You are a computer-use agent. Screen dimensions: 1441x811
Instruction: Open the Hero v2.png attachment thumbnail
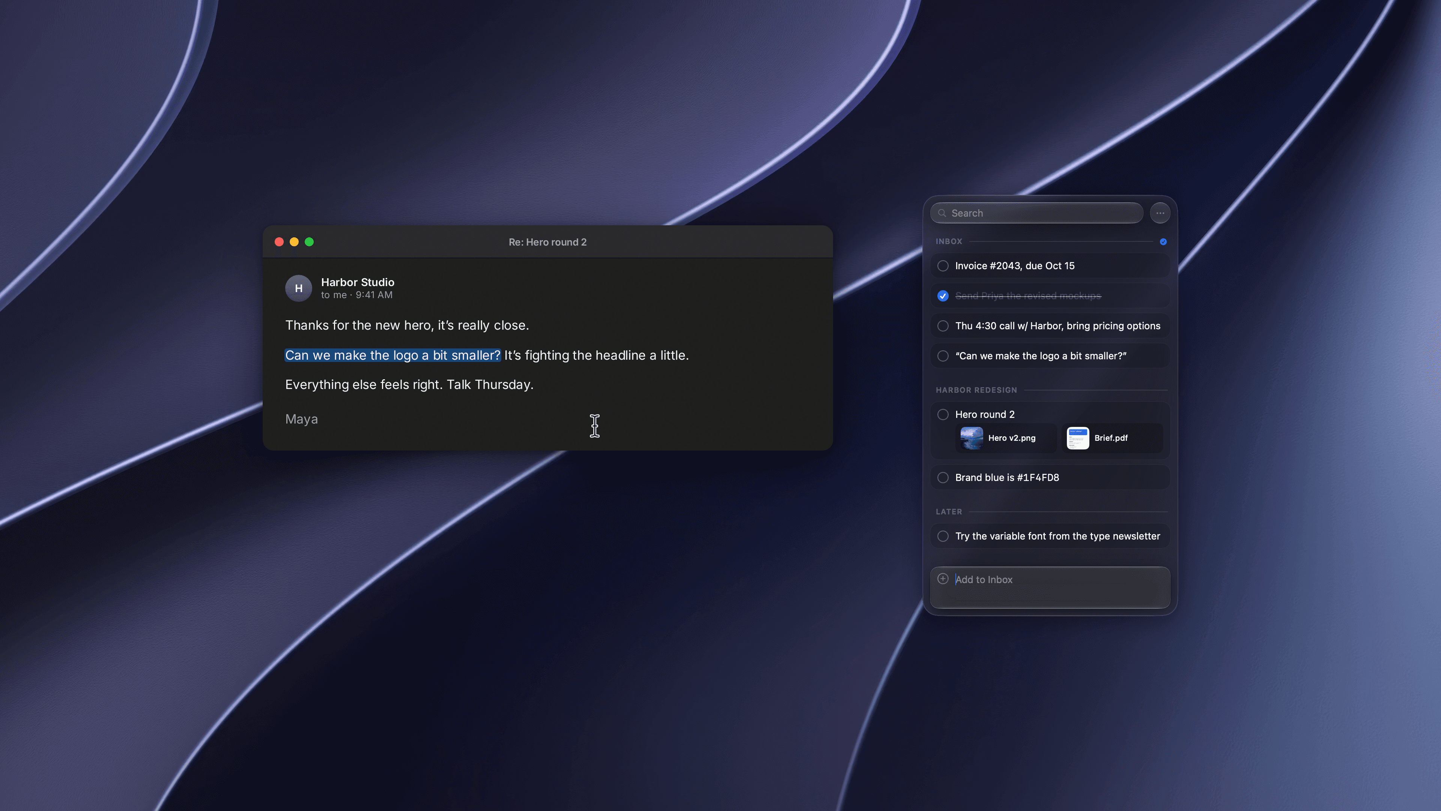[x=972, y=438]
